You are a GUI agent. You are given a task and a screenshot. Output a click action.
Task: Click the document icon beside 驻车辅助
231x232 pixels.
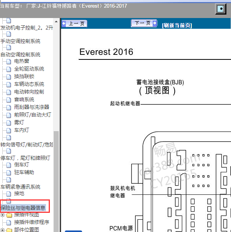9,173
